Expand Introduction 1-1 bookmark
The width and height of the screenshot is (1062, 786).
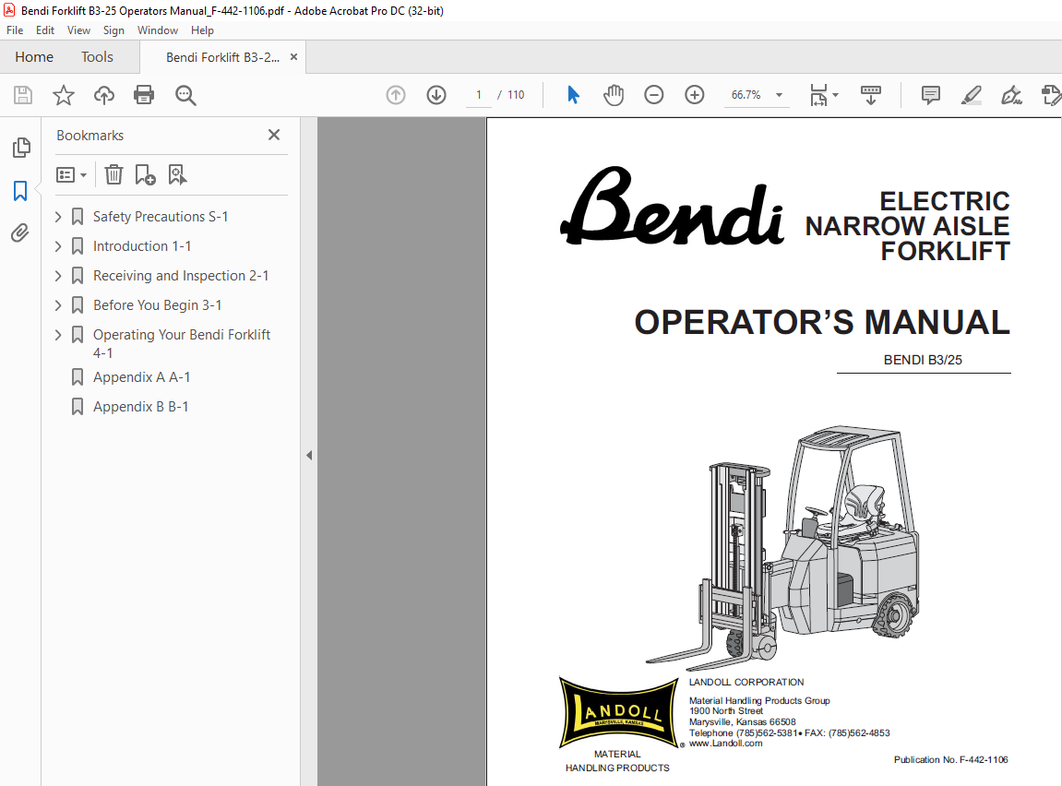(x=58, y=246)
